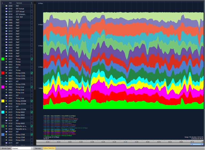Image resolution: width=205 pixels, height=150 pixels.
Task: Click the 01:40 mark on the time ruler
Action: [92, 142]
